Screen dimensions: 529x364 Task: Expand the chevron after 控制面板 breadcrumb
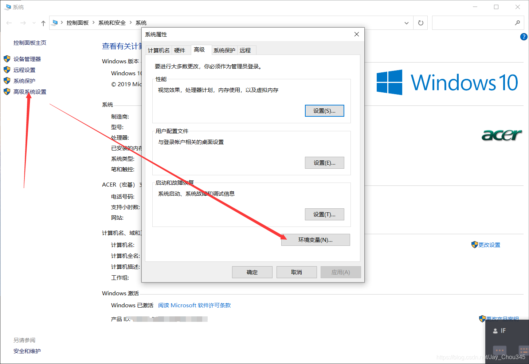[x=94, y=23]
